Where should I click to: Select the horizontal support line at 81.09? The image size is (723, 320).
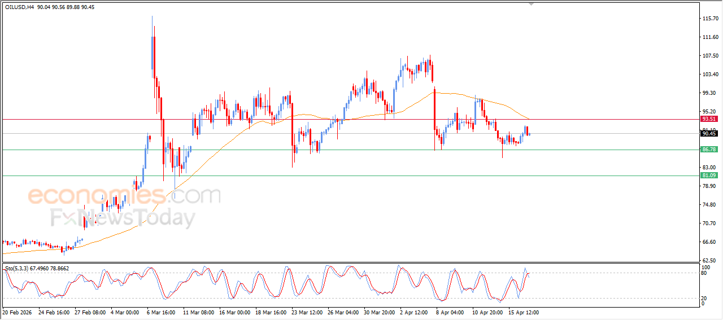point(339,176)
